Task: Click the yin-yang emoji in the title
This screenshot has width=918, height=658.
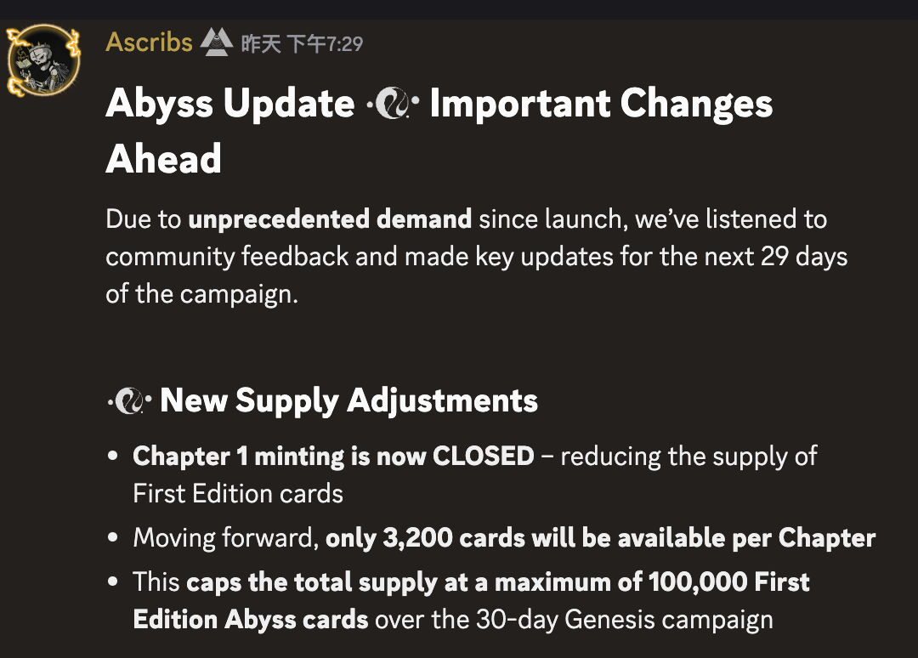Action: 392,105
